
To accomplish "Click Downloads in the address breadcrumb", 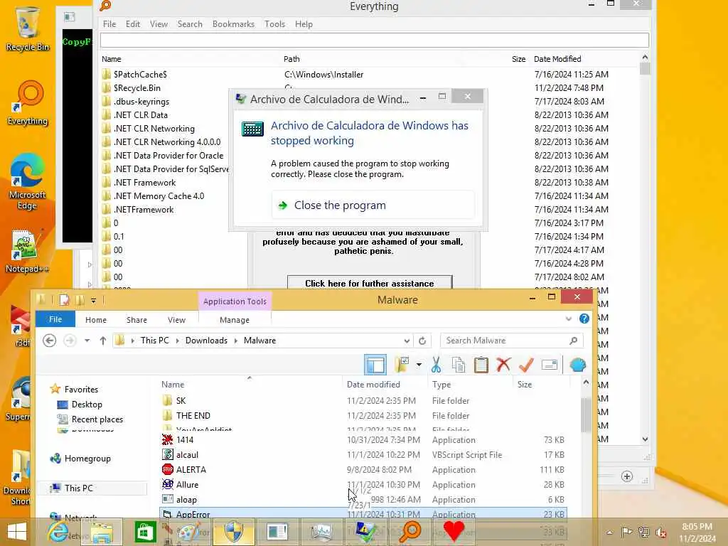I will [206, 341].
